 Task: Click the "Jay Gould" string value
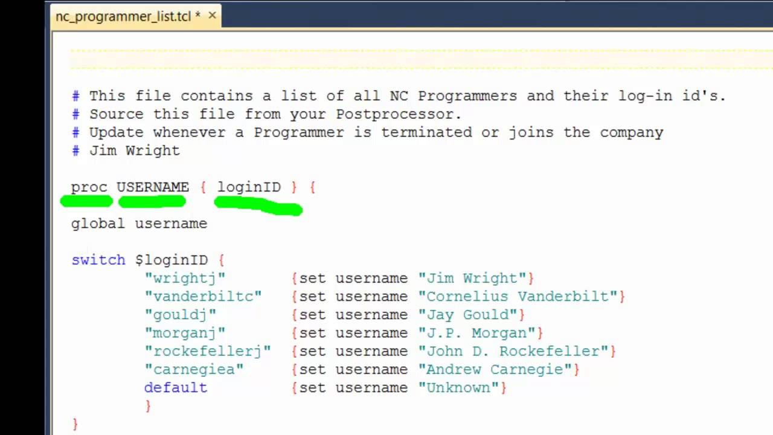468,315
